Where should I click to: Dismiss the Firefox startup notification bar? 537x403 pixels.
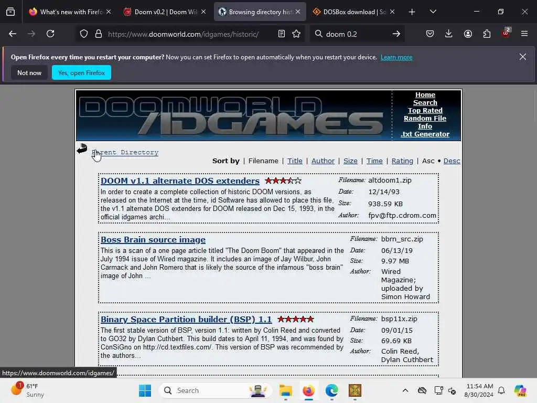[523, 57]
